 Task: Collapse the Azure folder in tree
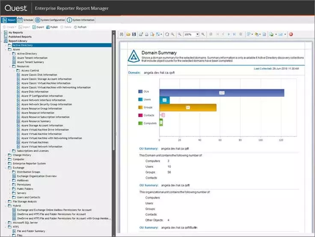6,49
